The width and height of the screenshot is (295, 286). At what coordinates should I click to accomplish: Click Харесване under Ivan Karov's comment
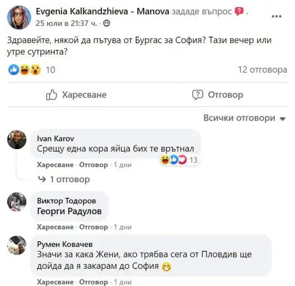[55, 165]
